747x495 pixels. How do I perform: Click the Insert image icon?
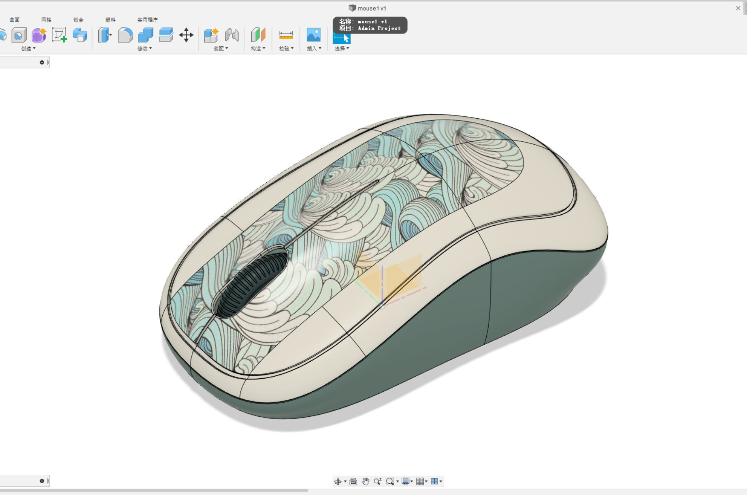(x=313, y=35)
